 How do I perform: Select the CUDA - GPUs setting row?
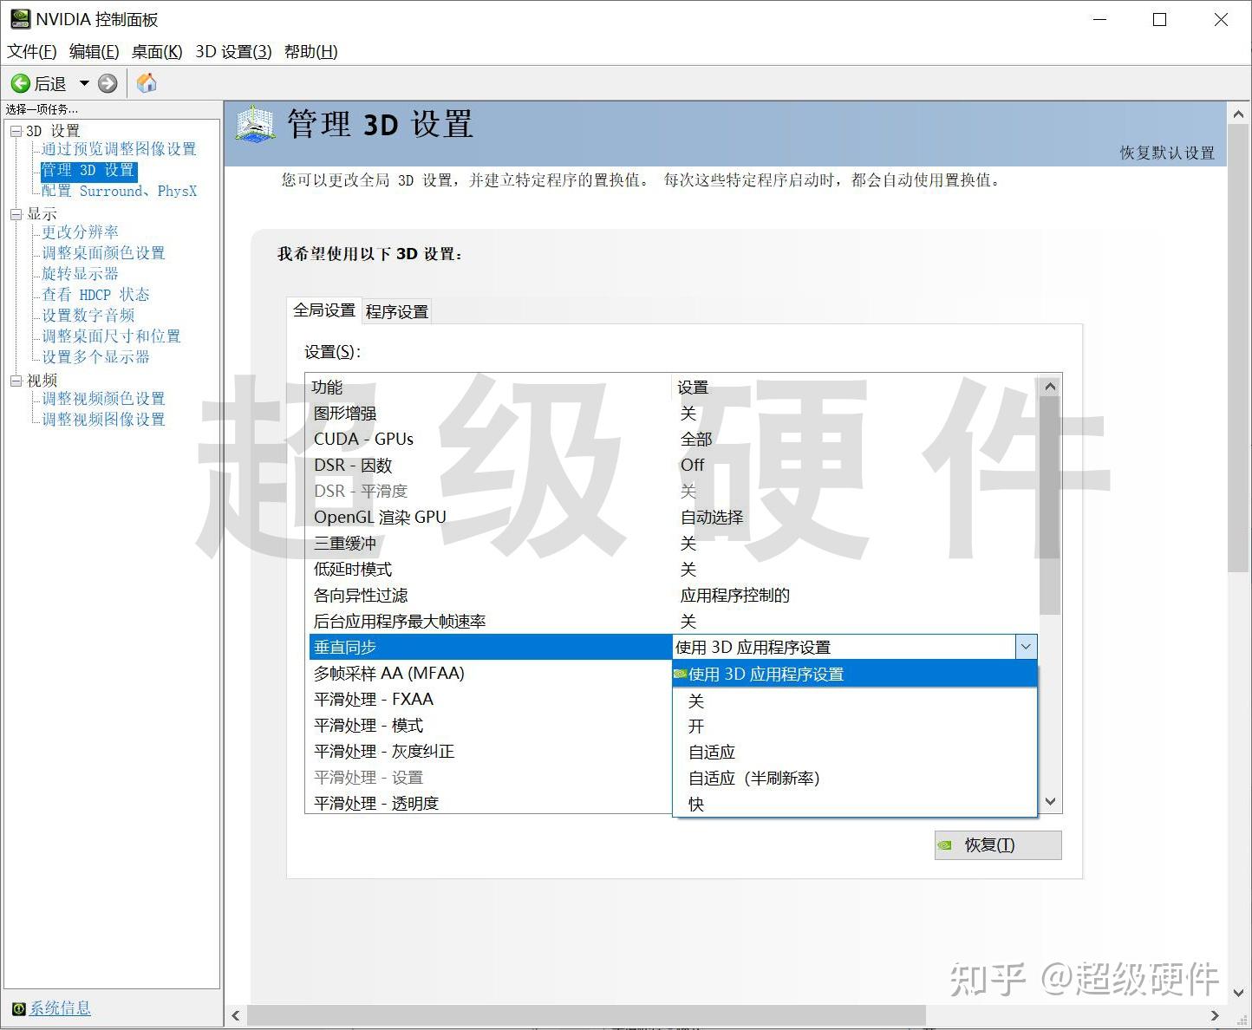(x=673, y=440)
